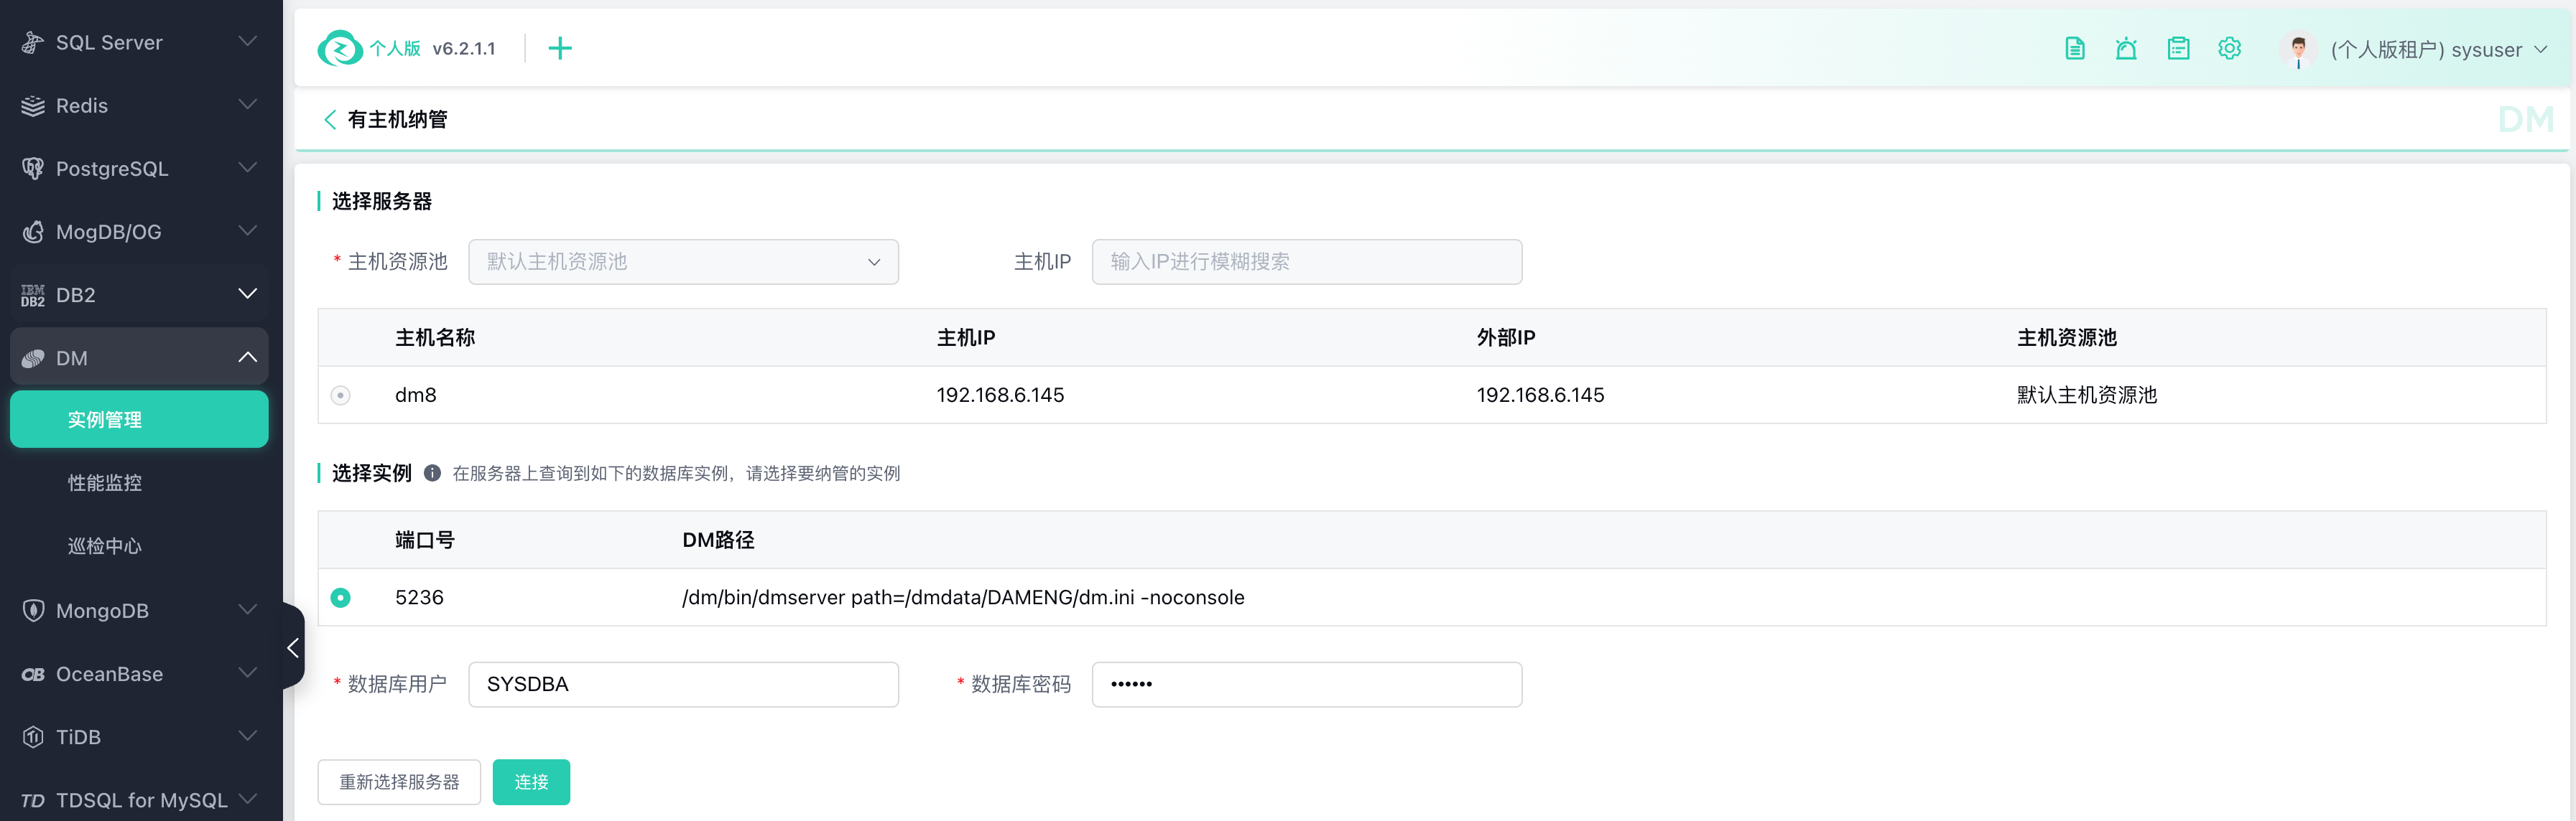Open 性能监控 menu item

(x=105, y=484)
